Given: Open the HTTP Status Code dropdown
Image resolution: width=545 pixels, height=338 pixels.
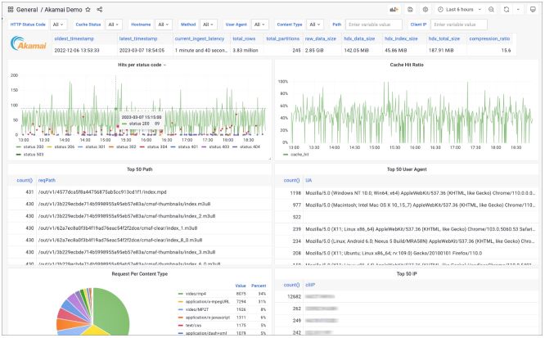Looking at the screenshot, I should (58, 25).
